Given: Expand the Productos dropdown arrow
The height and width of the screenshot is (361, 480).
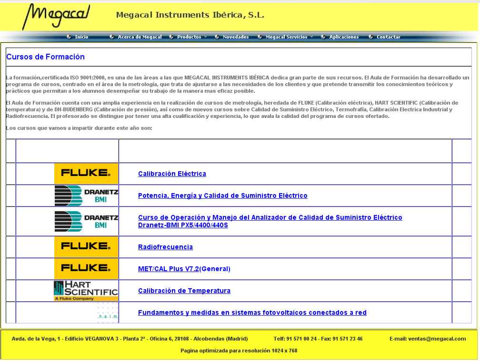Looking at the screenshot, I should [x=205, y=37].
